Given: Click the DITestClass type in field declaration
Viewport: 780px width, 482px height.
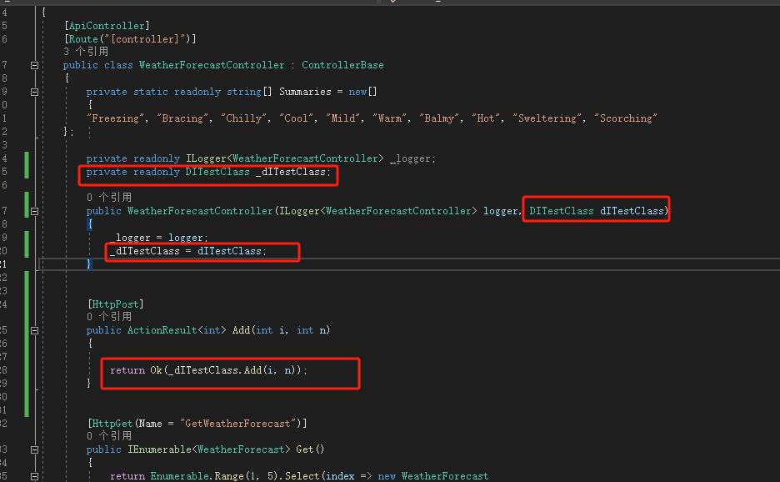Looking at the screenshot, I should pos(217,172).
